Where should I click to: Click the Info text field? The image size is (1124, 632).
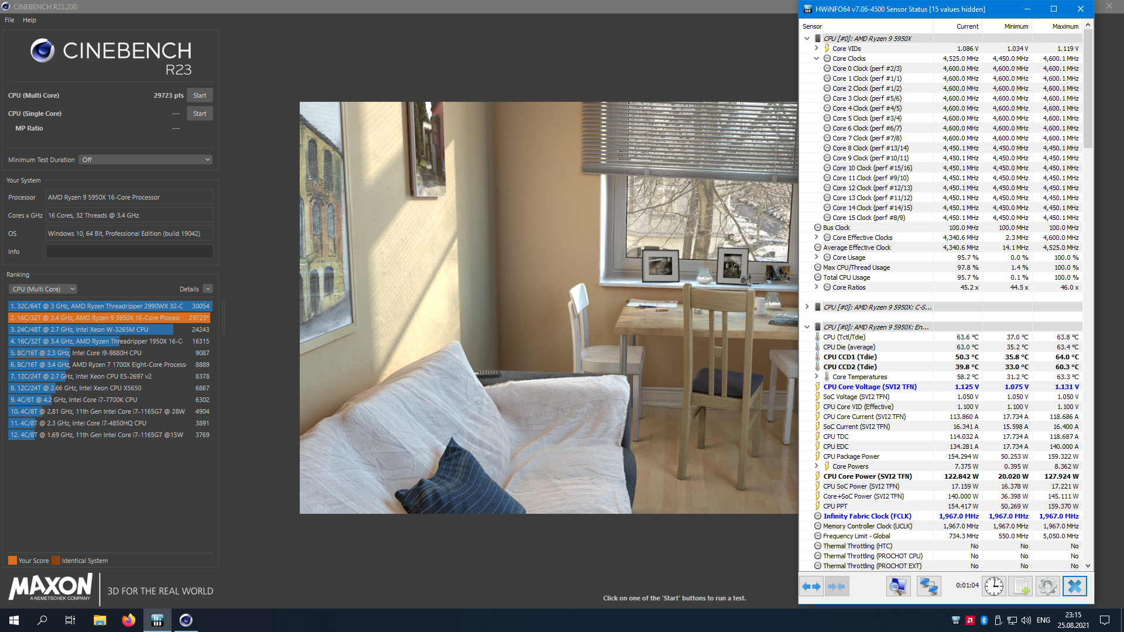[x=129, y=252]
